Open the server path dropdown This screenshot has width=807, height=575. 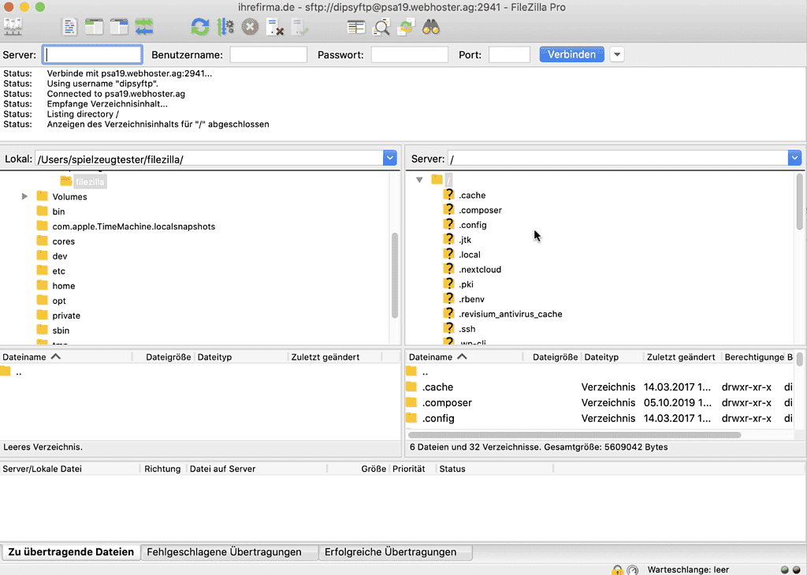pyautogui.click(x=794, y=159)
